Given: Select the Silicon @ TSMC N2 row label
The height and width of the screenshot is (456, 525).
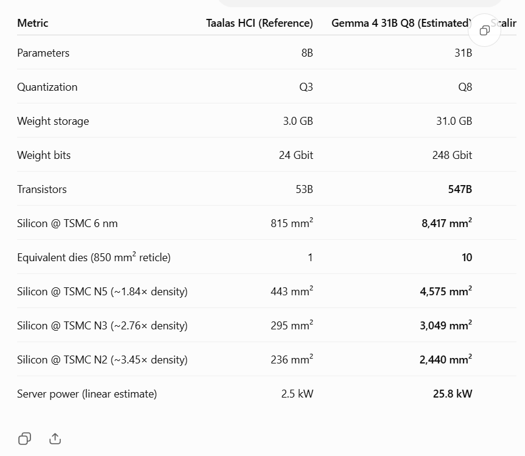Looking at the screenshot, I should tap(102, 360).
